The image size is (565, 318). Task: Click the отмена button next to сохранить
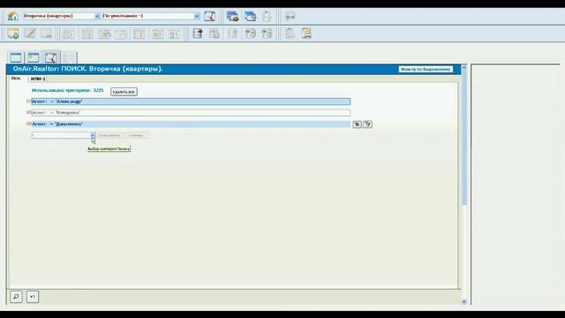(136, 135)
